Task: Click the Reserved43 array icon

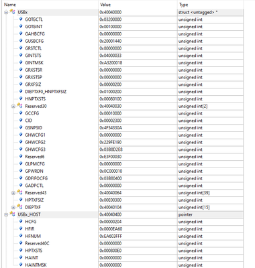Action: coord(19,192)
